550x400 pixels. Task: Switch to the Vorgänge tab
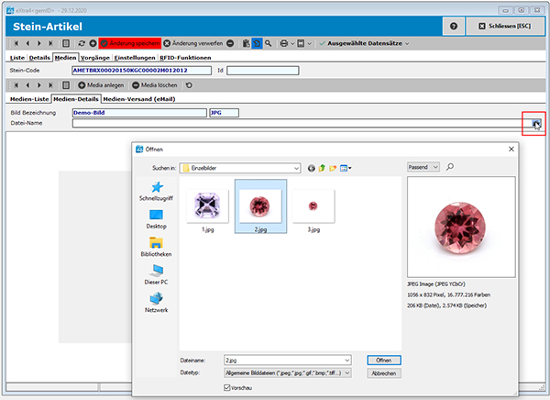(96, 57)
